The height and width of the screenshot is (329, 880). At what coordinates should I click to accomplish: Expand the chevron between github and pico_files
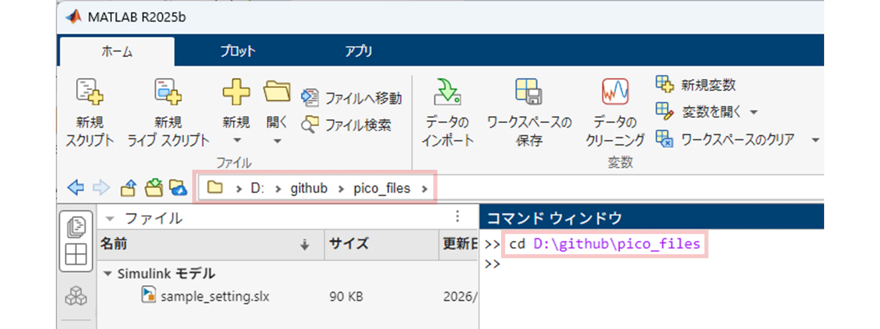341,189
